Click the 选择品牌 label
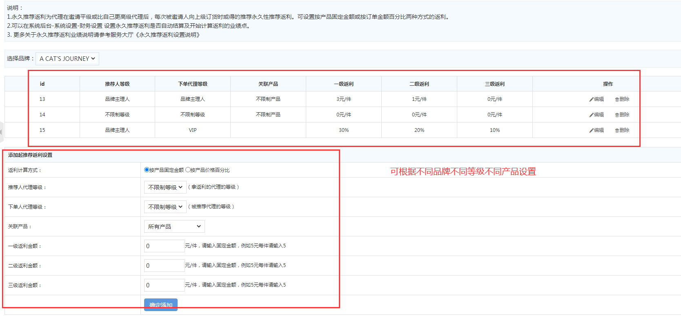 [20, 59]
